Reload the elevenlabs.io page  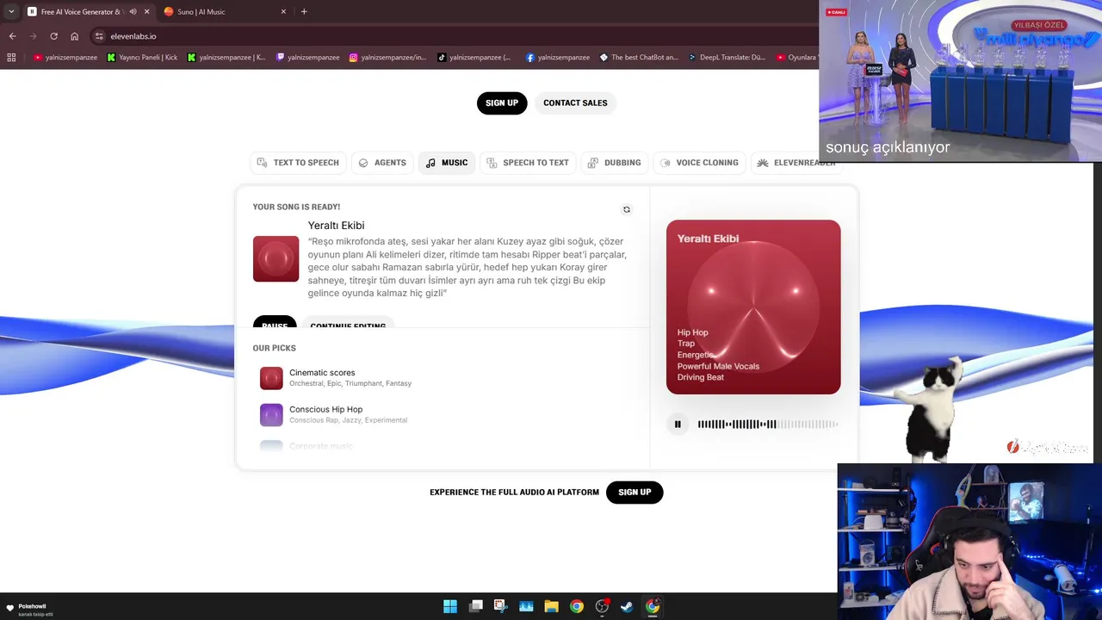tap(53, 36)
